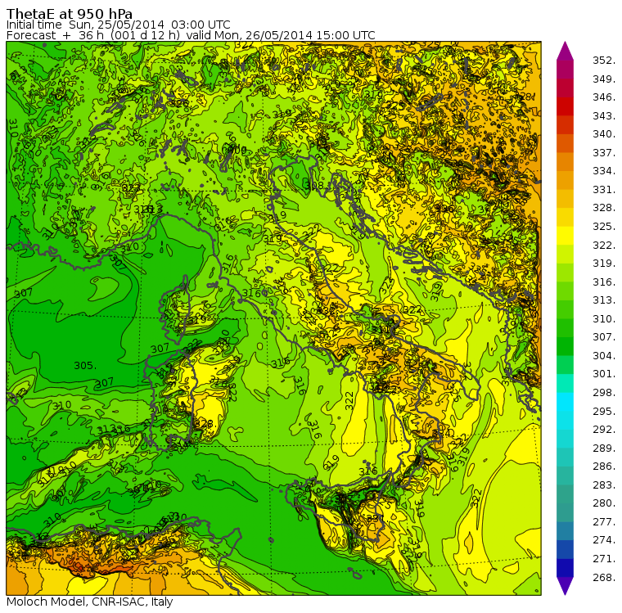
Task: Click the "305." contour label over the western sea
Action: coord(85,365)
